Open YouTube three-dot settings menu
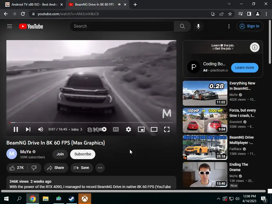This screenshot has width=272, height=204. [x=229, y=26]
